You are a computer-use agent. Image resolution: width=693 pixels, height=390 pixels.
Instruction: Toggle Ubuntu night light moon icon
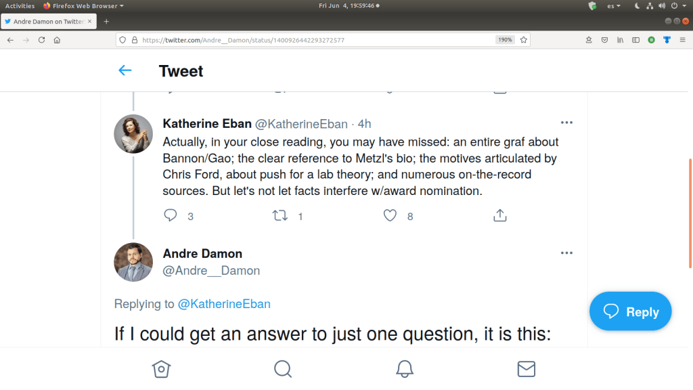pos(637,6)
